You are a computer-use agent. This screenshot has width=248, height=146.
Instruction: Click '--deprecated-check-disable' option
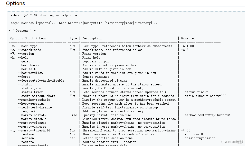[41, 81]
